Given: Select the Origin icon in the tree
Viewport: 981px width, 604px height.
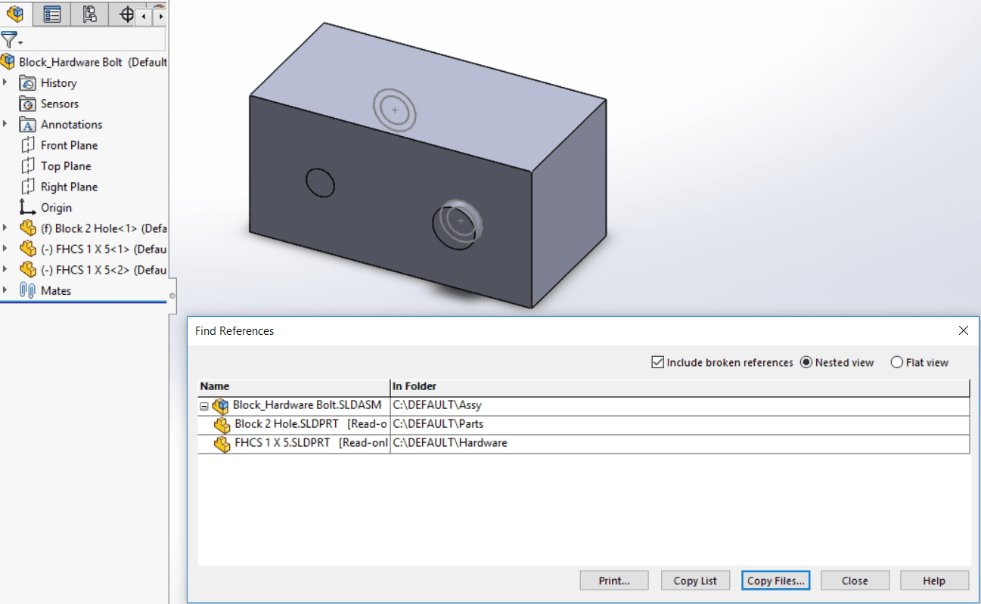Looking at the screenshot, I should tap(27, 208).
